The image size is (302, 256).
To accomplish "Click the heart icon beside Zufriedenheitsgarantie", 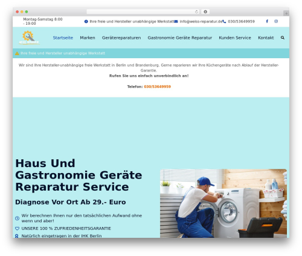I will coord(18,229).
